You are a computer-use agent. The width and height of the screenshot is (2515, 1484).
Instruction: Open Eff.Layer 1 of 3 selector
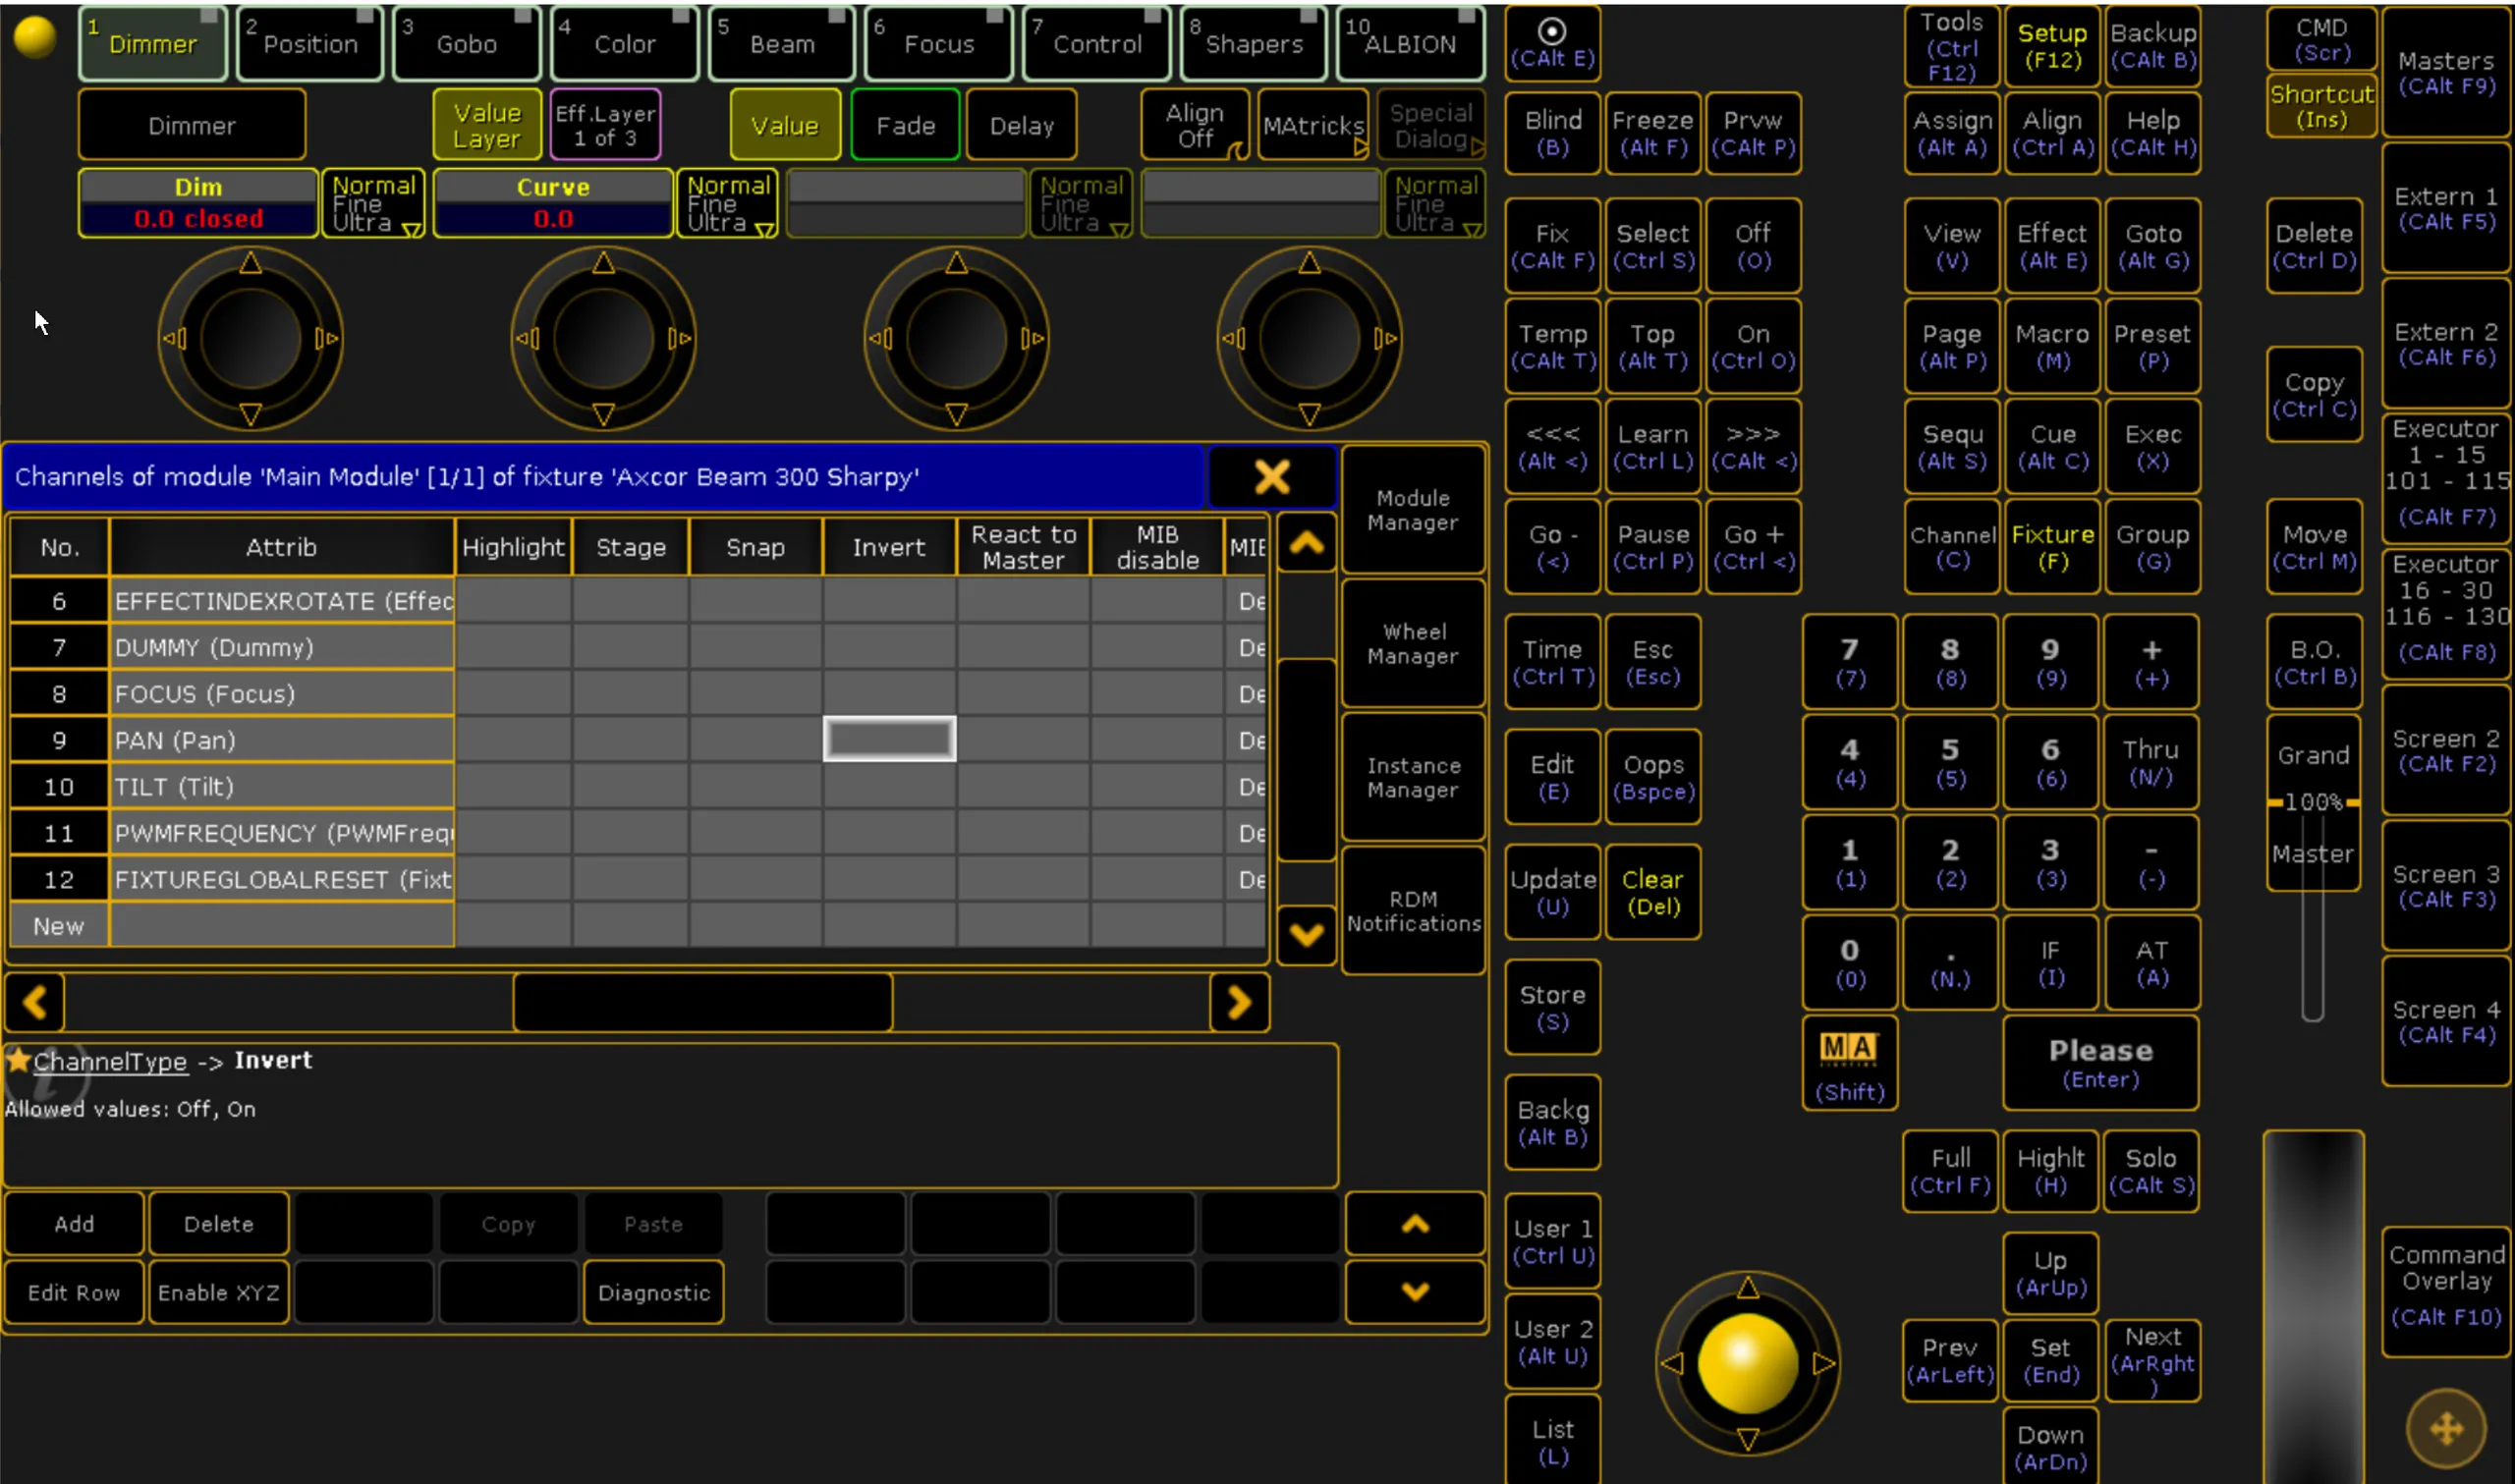coord(605,125)
